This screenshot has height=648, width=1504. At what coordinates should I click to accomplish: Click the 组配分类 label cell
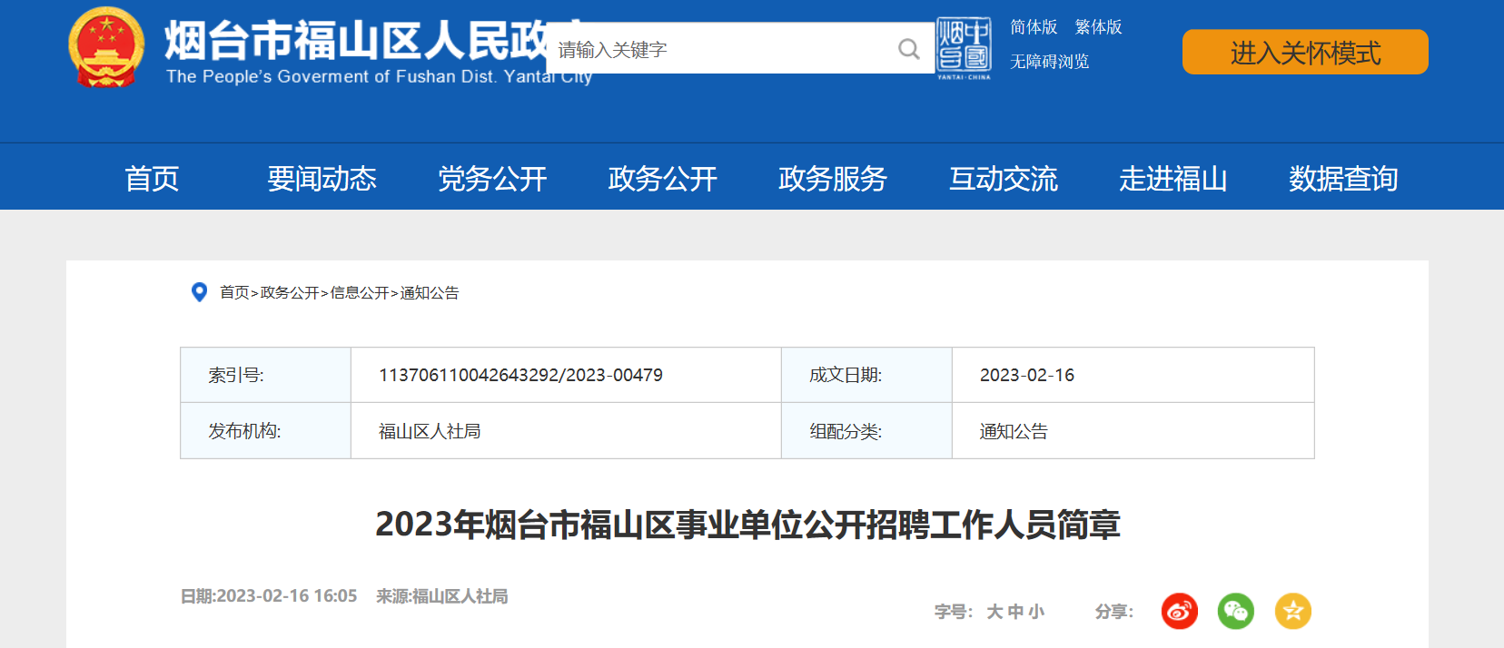866,431
